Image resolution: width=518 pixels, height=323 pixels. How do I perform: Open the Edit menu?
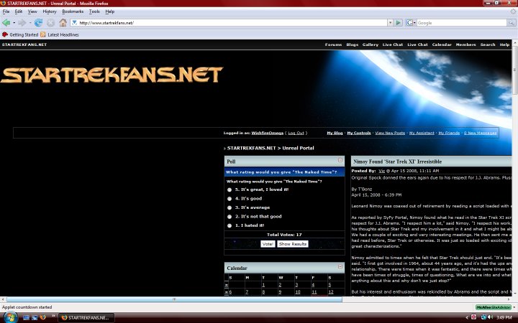[x=19, y=11]
